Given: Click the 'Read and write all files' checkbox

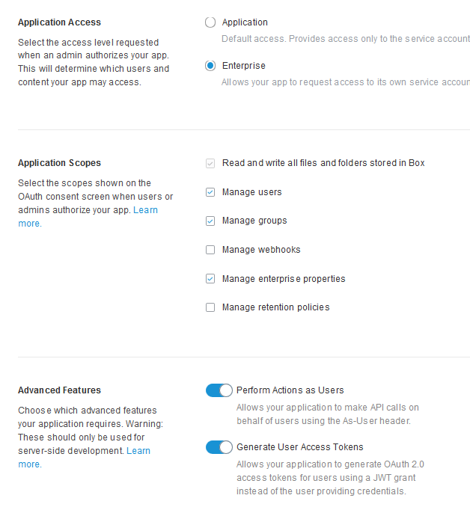Looking at the screenshot, I should coord(210,163).
